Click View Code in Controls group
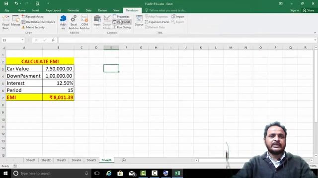Screen dimensions: 318x178 (x=122, y=22)
